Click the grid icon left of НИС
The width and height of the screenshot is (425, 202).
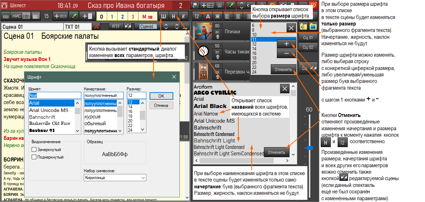tap(5, 16)
